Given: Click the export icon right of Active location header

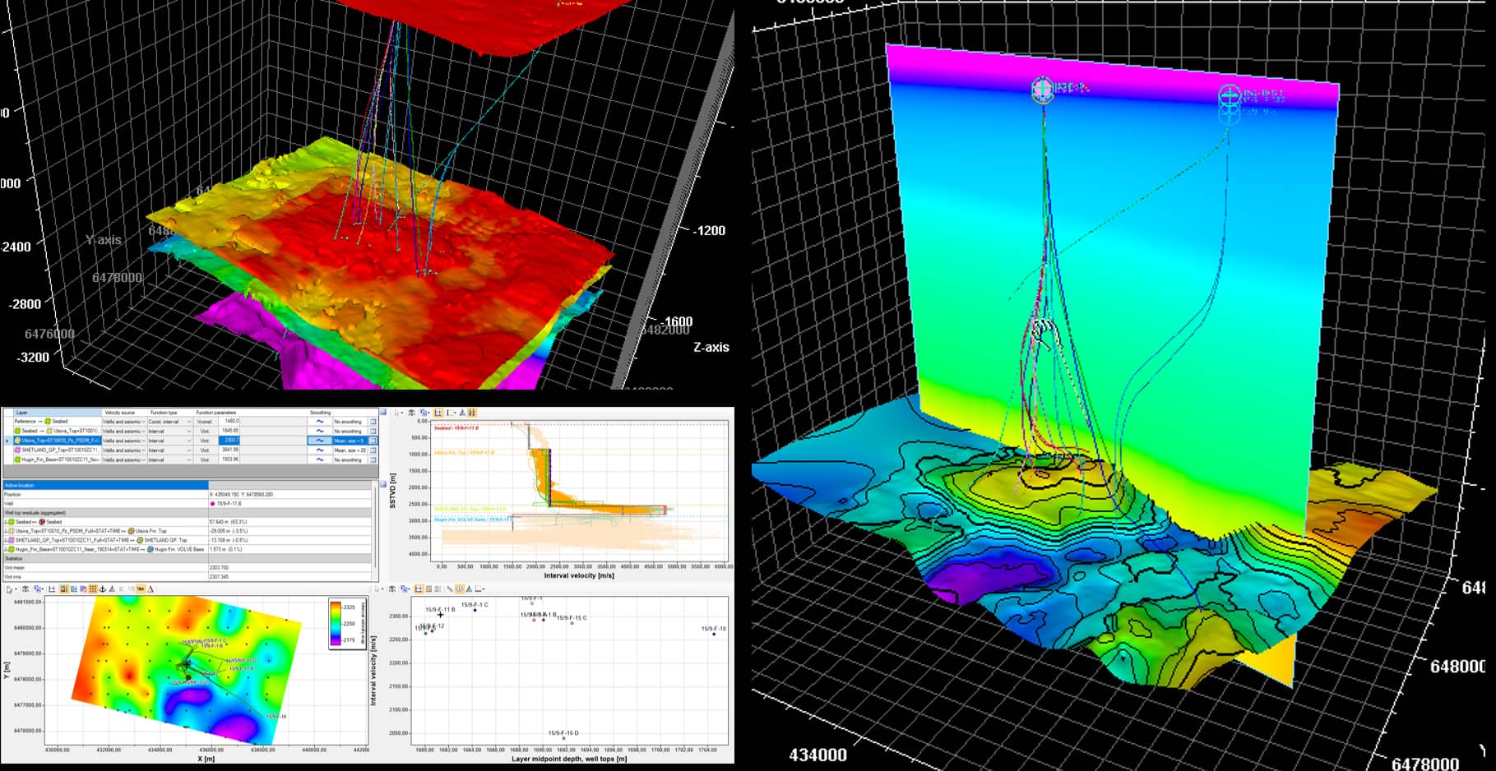Looking at the screenshot, I should (383, 485).
